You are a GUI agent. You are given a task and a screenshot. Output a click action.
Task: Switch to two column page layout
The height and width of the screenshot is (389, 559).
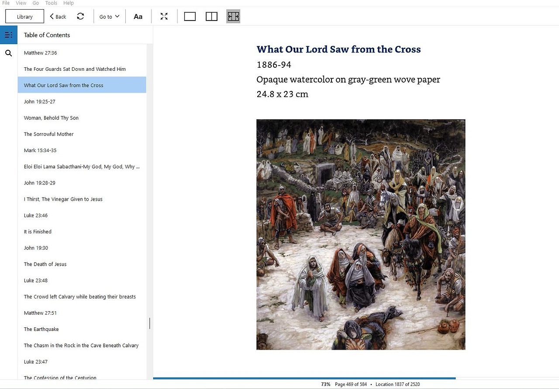[211, 17]
